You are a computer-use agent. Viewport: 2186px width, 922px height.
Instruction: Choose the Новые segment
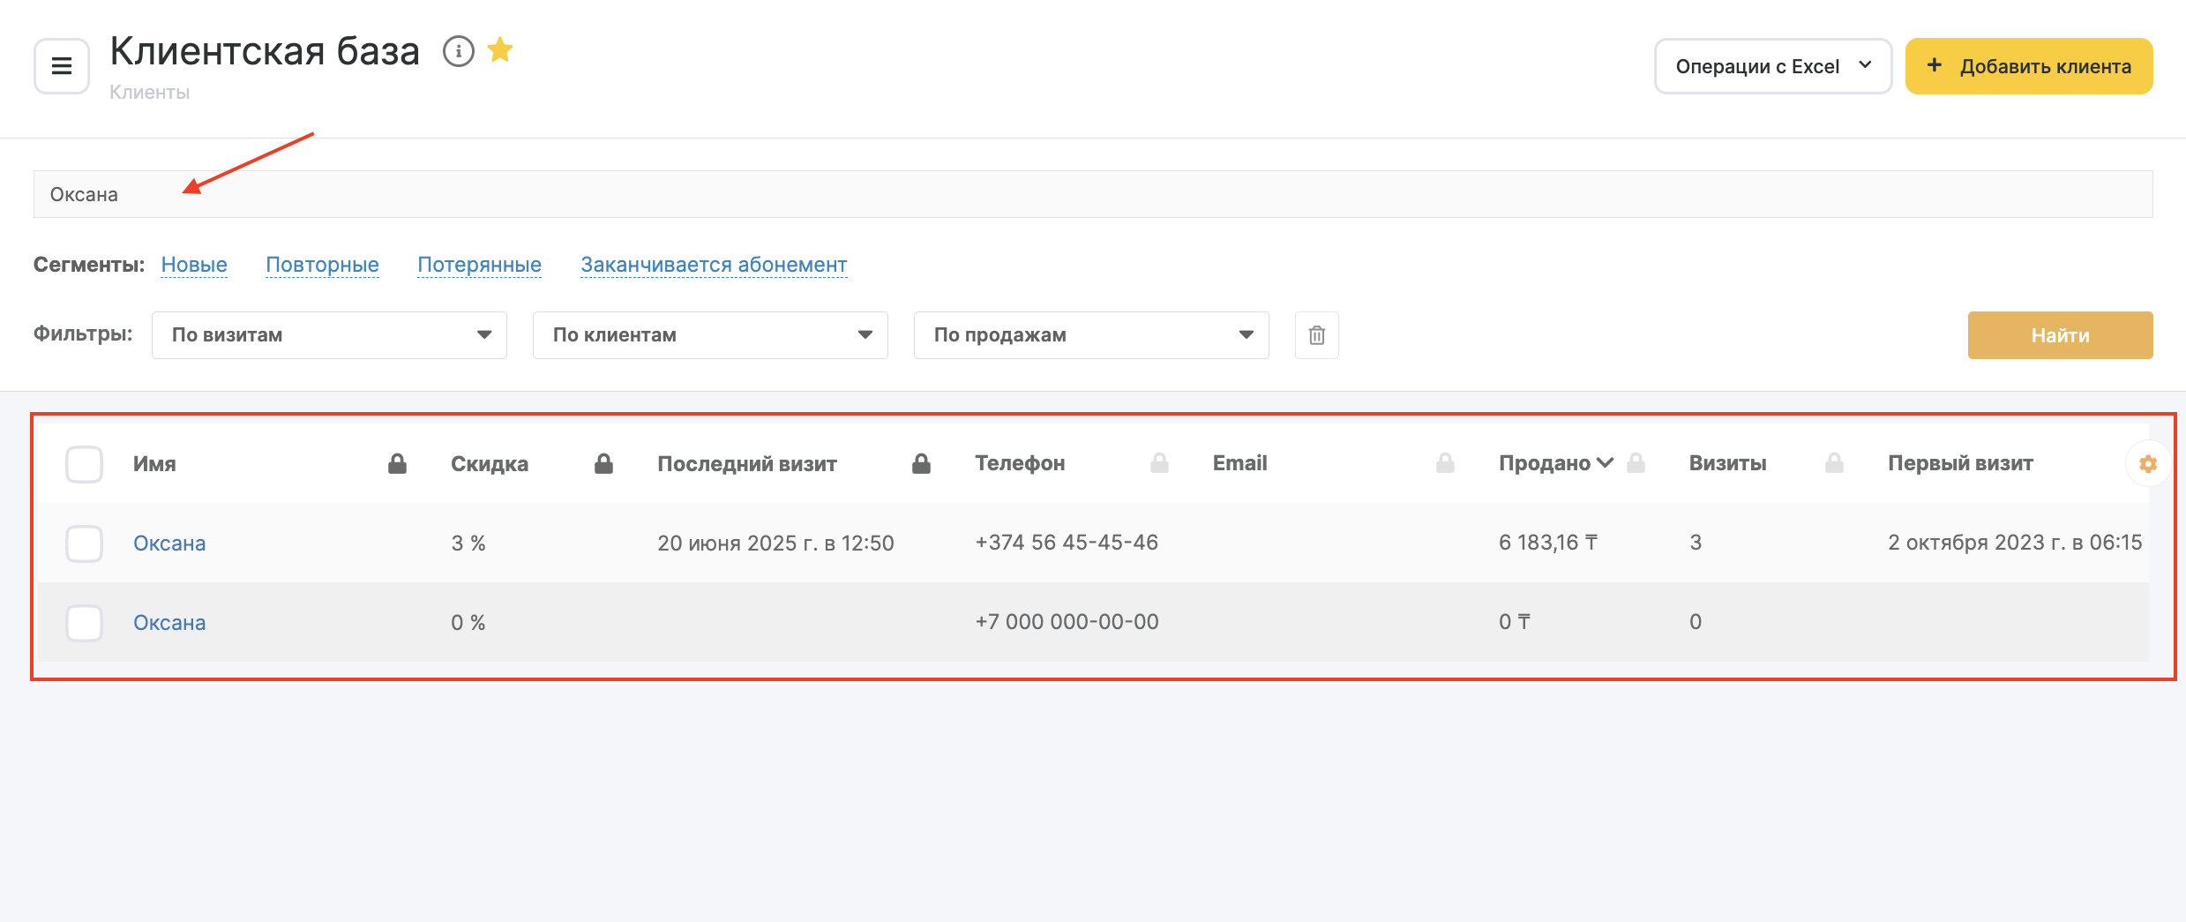194,265
